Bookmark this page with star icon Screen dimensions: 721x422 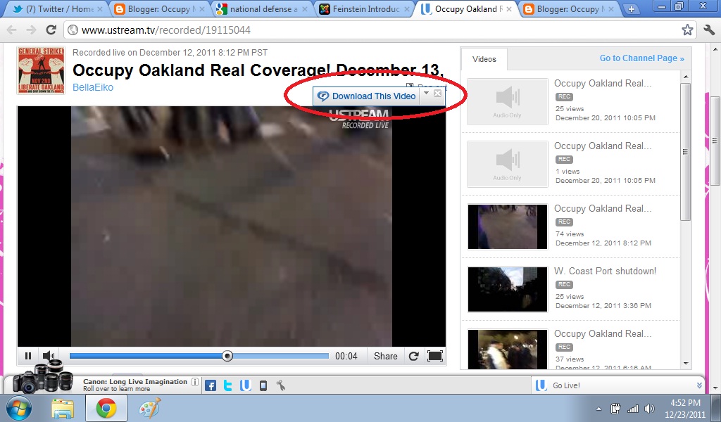pos(687,30)
